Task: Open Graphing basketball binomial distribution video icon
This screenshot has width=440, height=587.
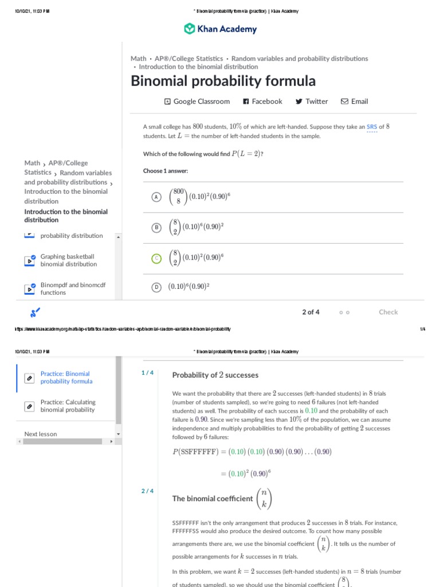Action: click(x=30, y=260)
